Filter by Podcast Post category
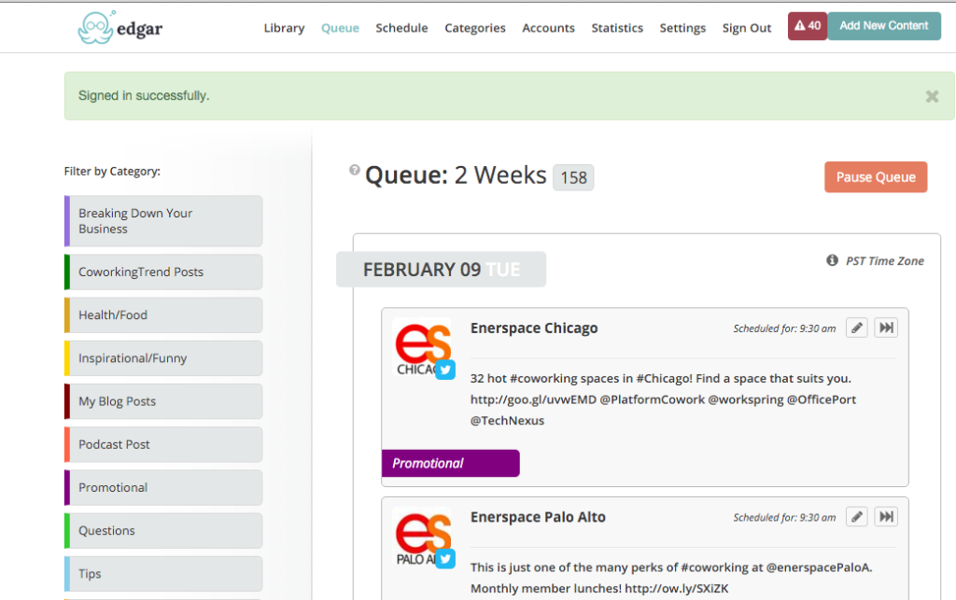Screen dimensions: 956x600 163,445
